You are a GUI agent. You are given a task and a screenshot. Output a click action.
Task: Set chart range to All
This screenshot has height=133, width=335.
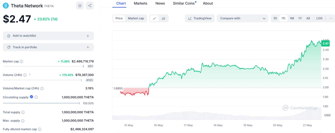point(308,18)
